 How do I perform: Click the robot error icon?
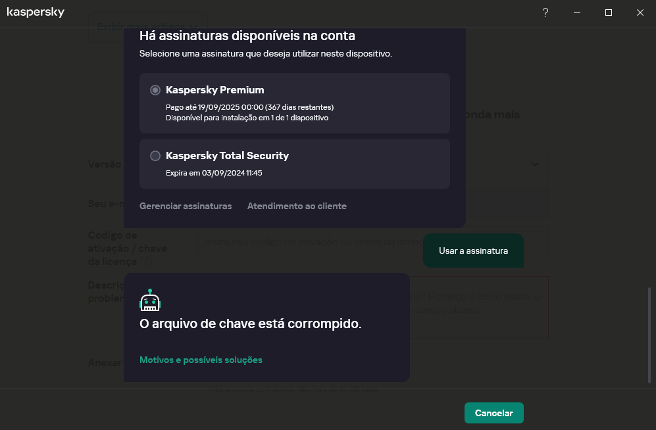pos(150,300)
